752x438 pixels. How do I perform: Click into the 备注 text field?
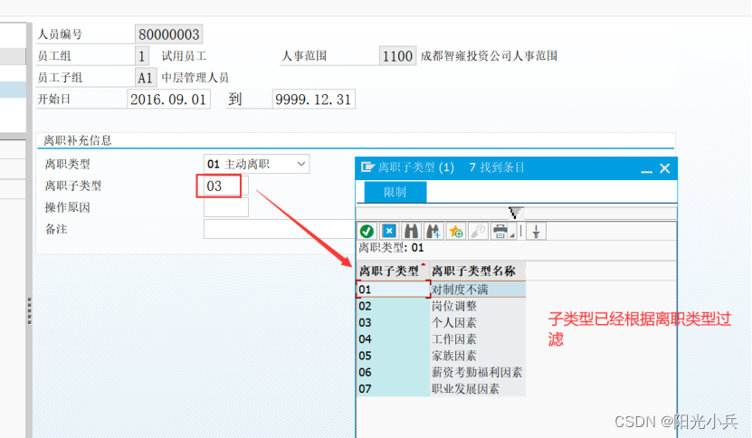[x=279, y=229]
